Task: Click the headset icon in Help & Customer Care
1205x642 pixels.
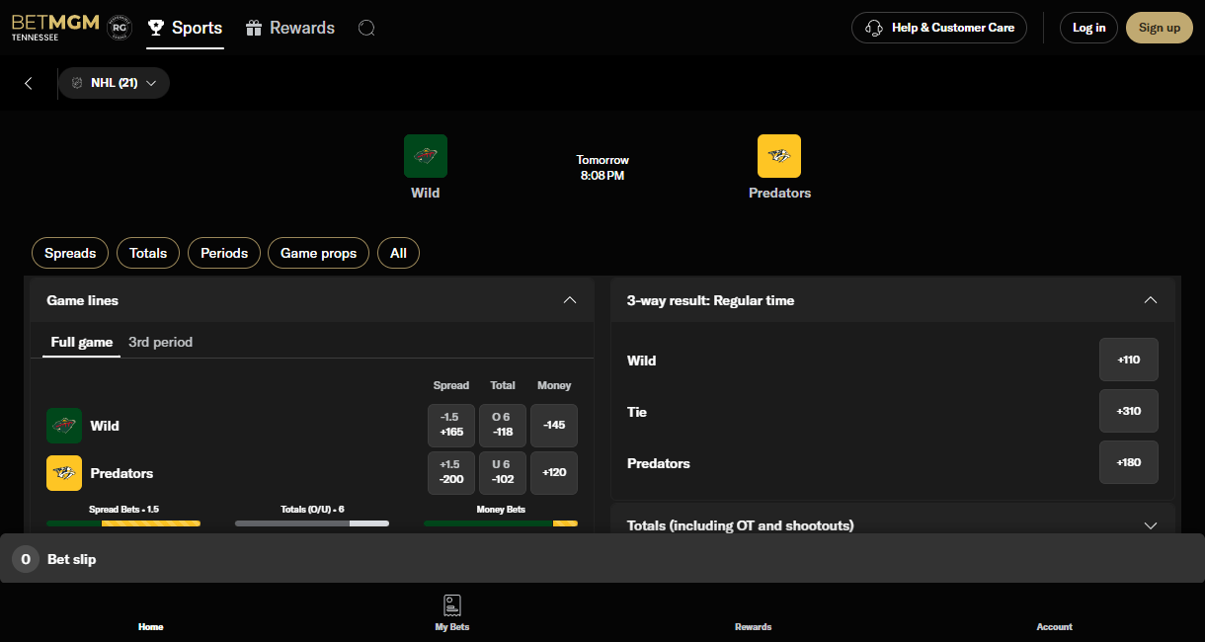Action: pyautogui.click(x=873, y=28)
